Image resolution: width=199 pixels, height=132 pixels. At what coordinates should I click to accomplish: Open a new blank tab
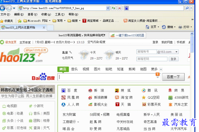[50, 28]
